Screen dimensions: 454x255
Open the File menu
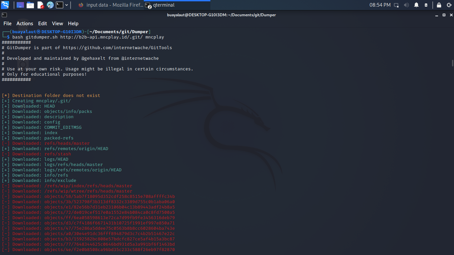point(7,24)
